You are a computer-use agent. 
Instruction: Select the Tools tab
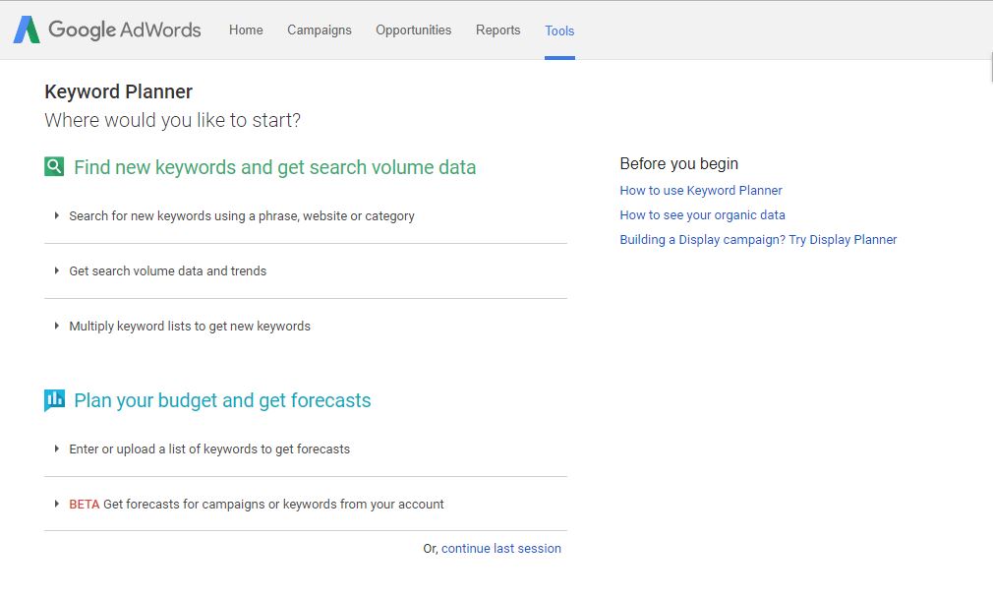[559, 30]
